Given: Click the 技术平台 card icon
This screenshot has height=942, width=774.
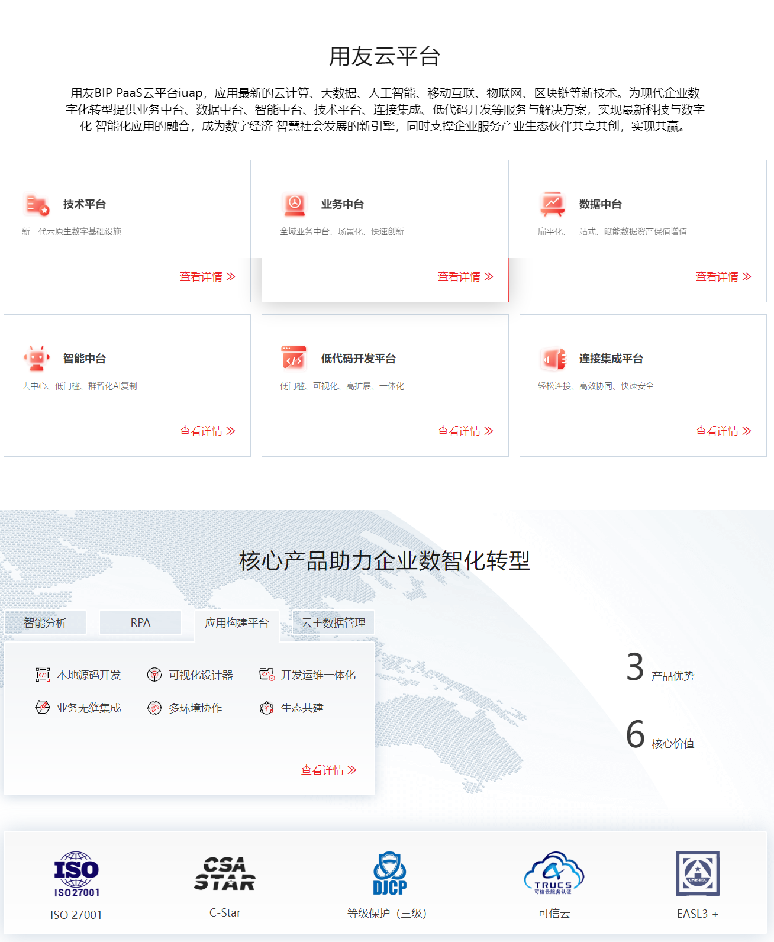Looking at the screenshot, I should click(x=37, y=205).
